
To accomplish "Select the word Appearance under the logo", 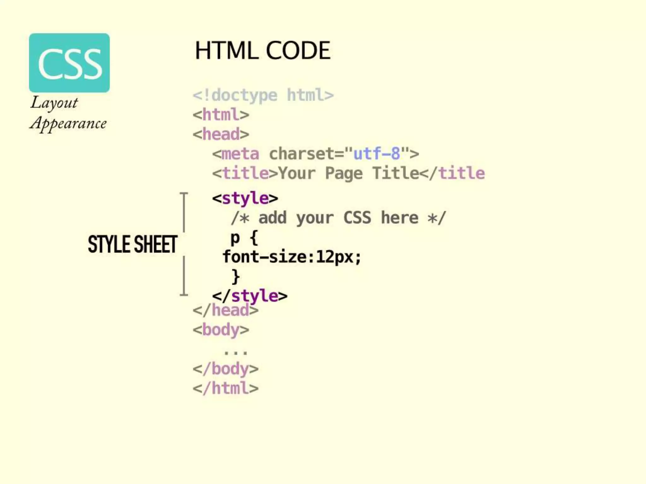I will 68,124.
